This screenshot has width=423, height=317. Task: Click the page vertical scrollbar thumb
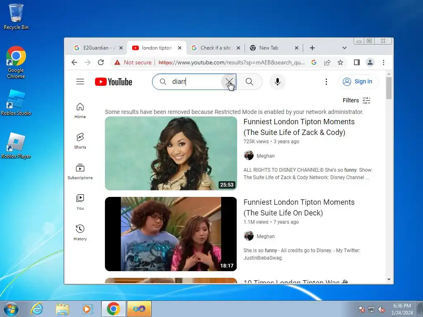click(x=389, y=88)
